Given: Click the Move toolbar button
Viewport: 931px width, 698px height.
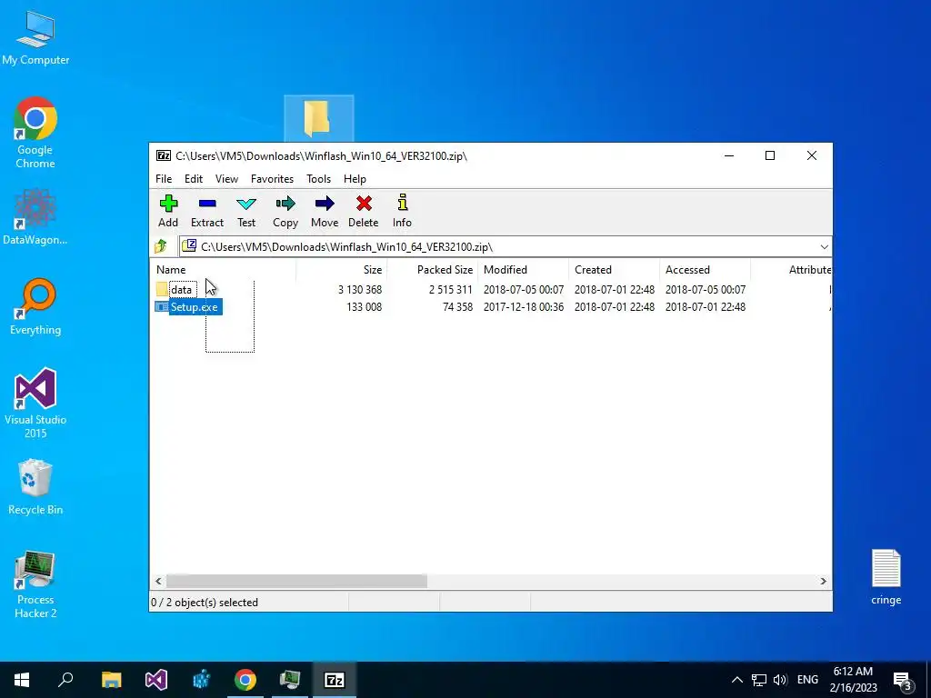Looking at the screenshot, I should [325, 211].
